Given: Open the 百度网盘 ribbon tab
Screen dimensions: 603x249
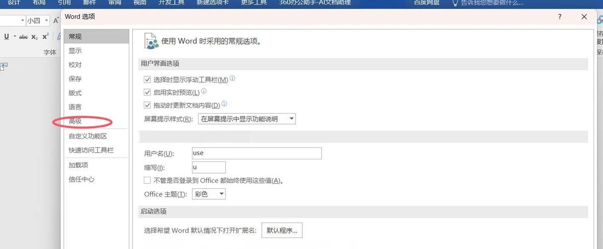Looking at the screenshot, I should coord(427,2).
